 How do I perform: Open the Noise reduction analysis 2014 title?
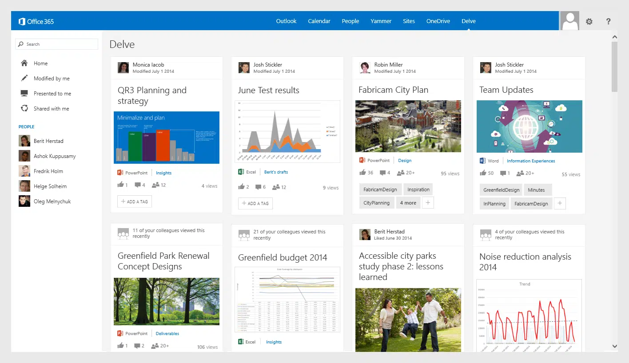click(525, 262)
